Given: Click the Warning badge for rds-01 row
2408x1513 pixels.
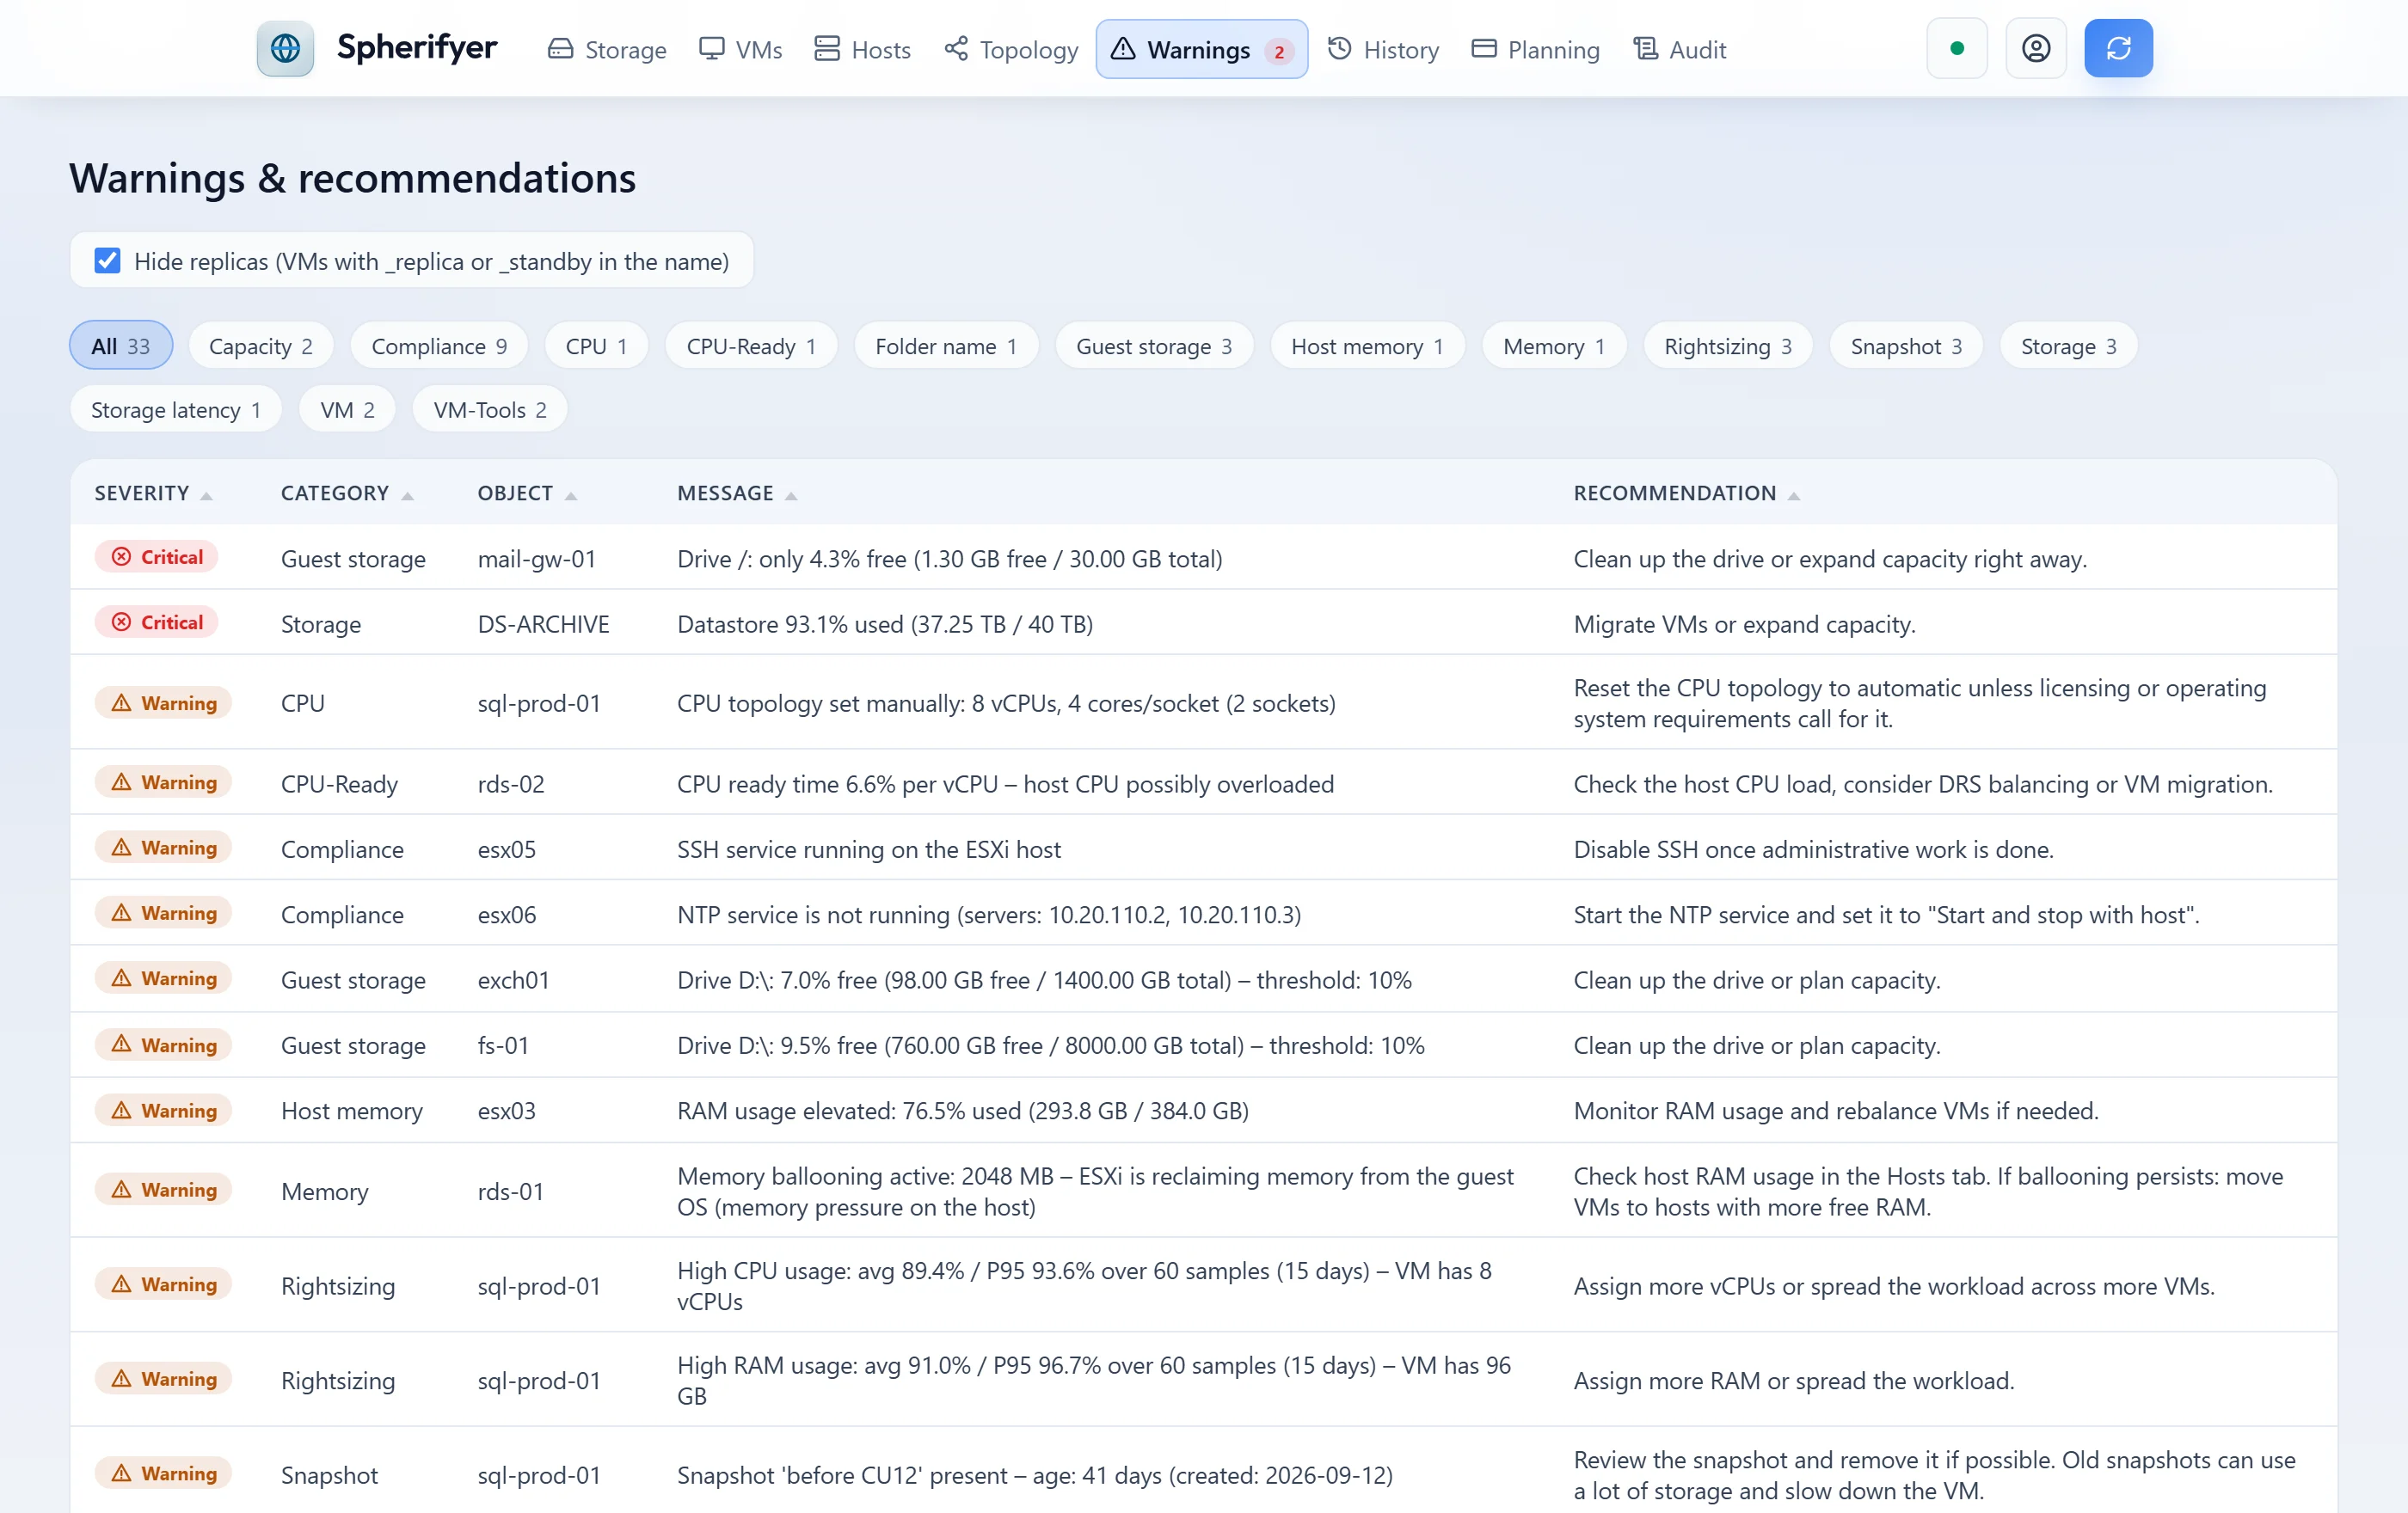Looking at the screenshot, I should click(x=164, y=1188).
